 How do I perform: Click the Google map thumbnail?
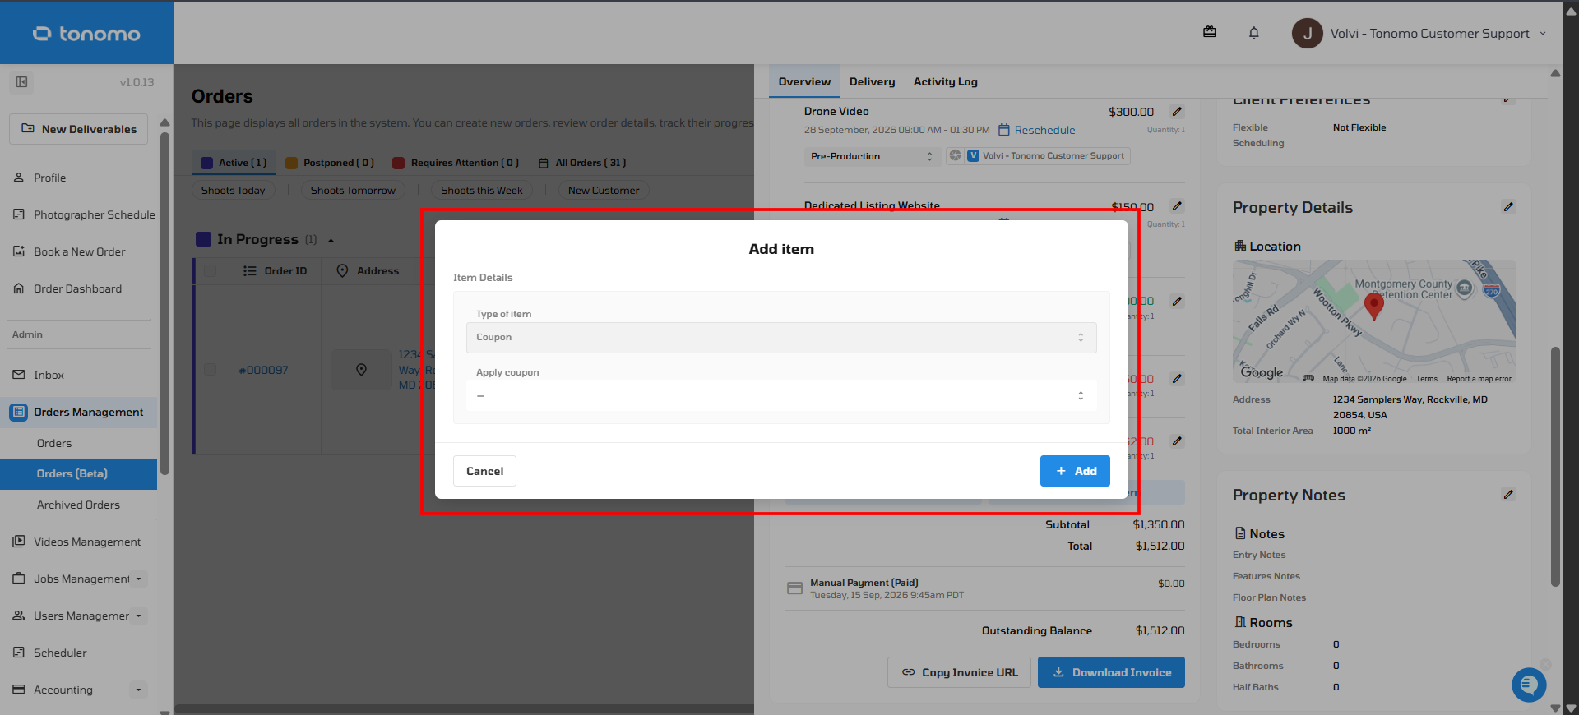1374,322
